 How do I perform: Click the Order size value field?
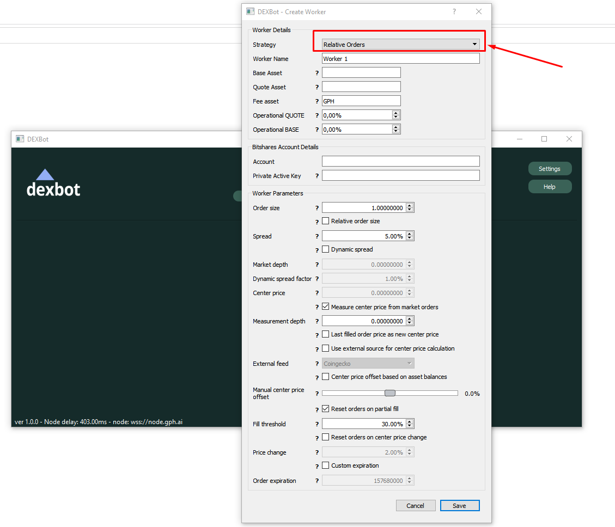368,207
